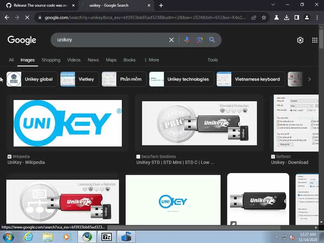
Task: Click the network tray icon
Action: [x=284, y=237]
